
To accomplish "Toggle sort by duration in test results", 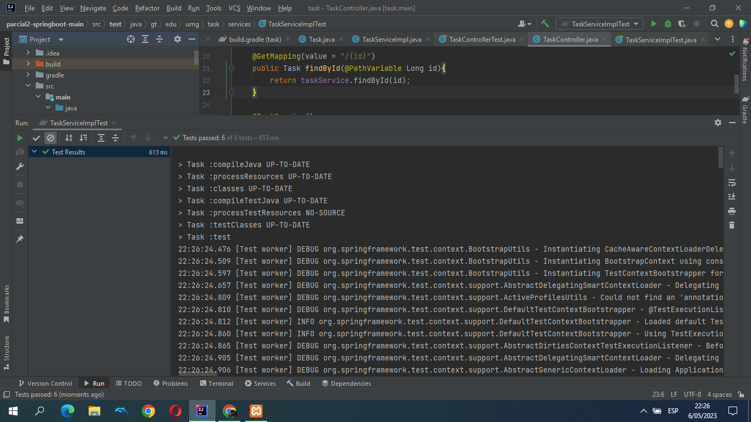I will [x=83, y=138].
